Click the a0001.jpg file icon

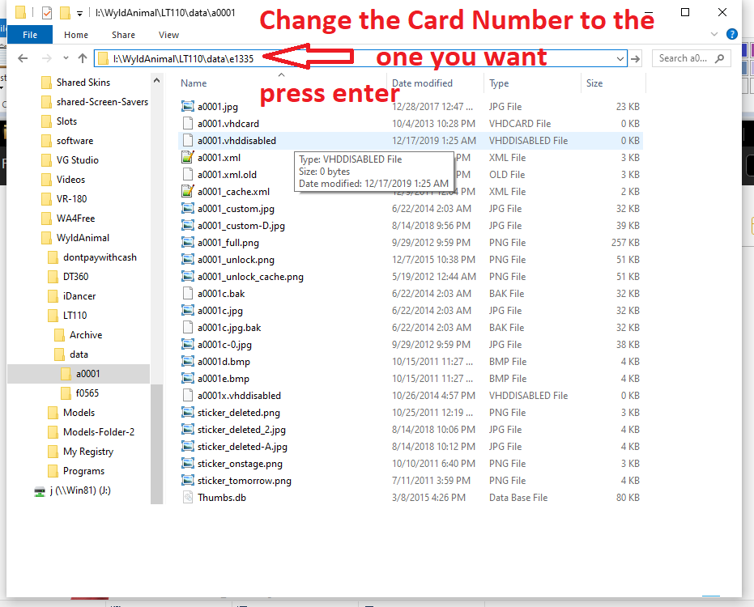click(x=188, y=107)
